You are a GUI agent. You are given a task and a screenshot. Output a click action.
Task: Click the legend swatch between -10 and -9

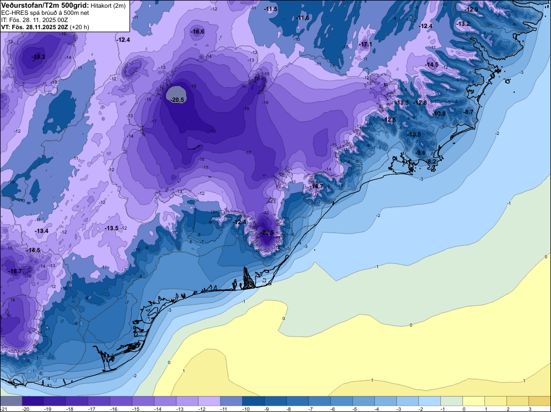[253, 401]
